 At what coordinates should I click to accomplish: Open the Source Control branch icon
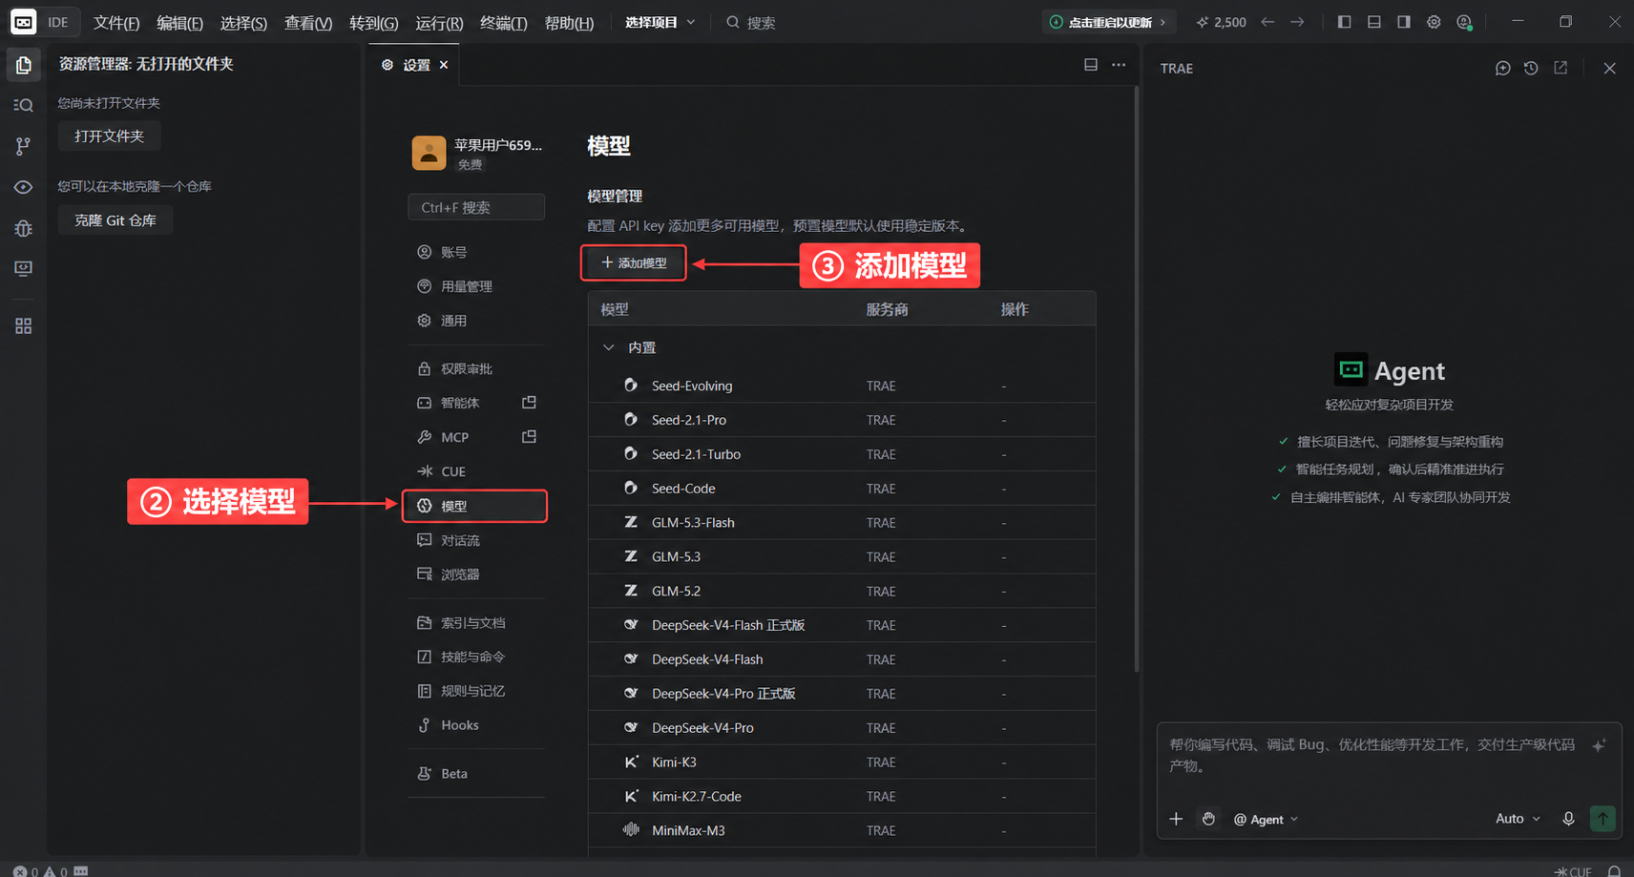(x=23, y=146)
